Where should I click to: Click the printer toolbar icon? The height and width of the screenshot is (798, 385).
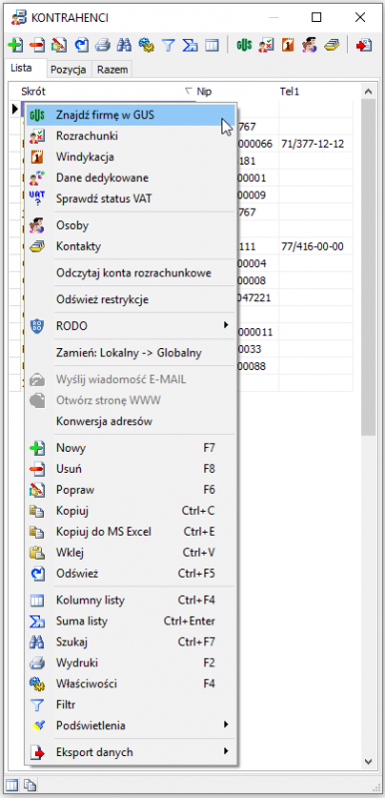pos(104,45)
